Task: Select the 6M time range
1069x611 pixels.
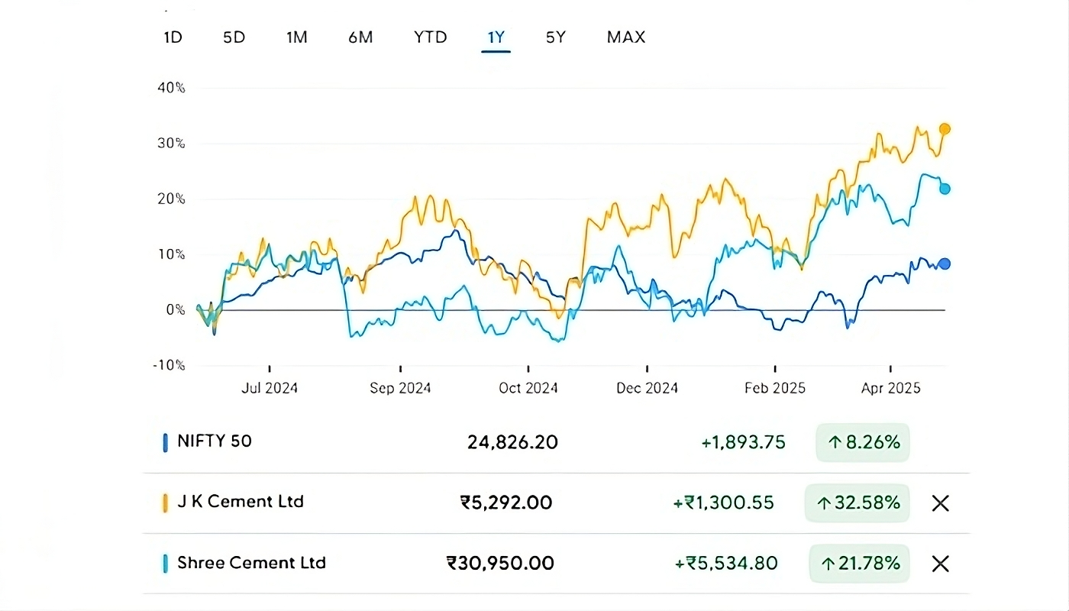Action: (360, 37)
